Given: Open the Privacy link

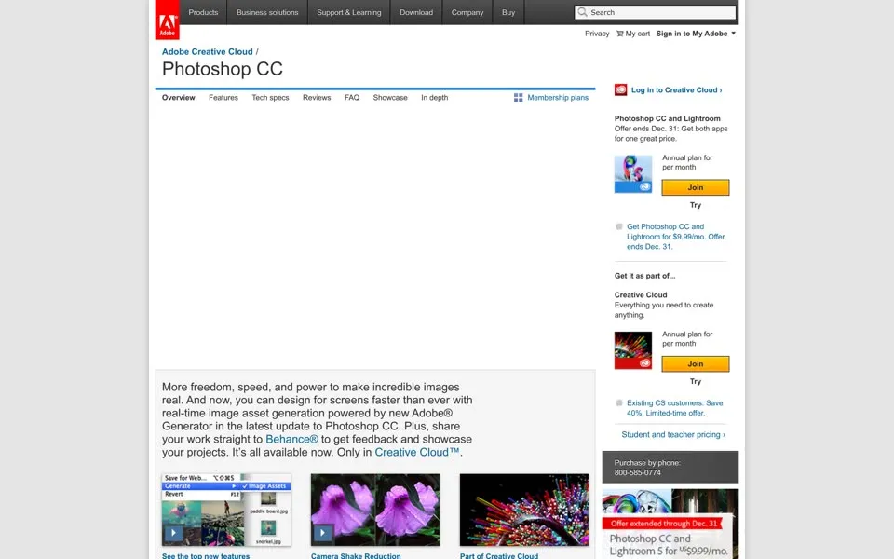Looking at the screenshot, I should 597,34.
